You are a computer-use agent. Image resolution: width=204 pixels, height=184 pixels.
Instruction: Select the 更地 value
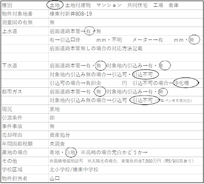55,109
